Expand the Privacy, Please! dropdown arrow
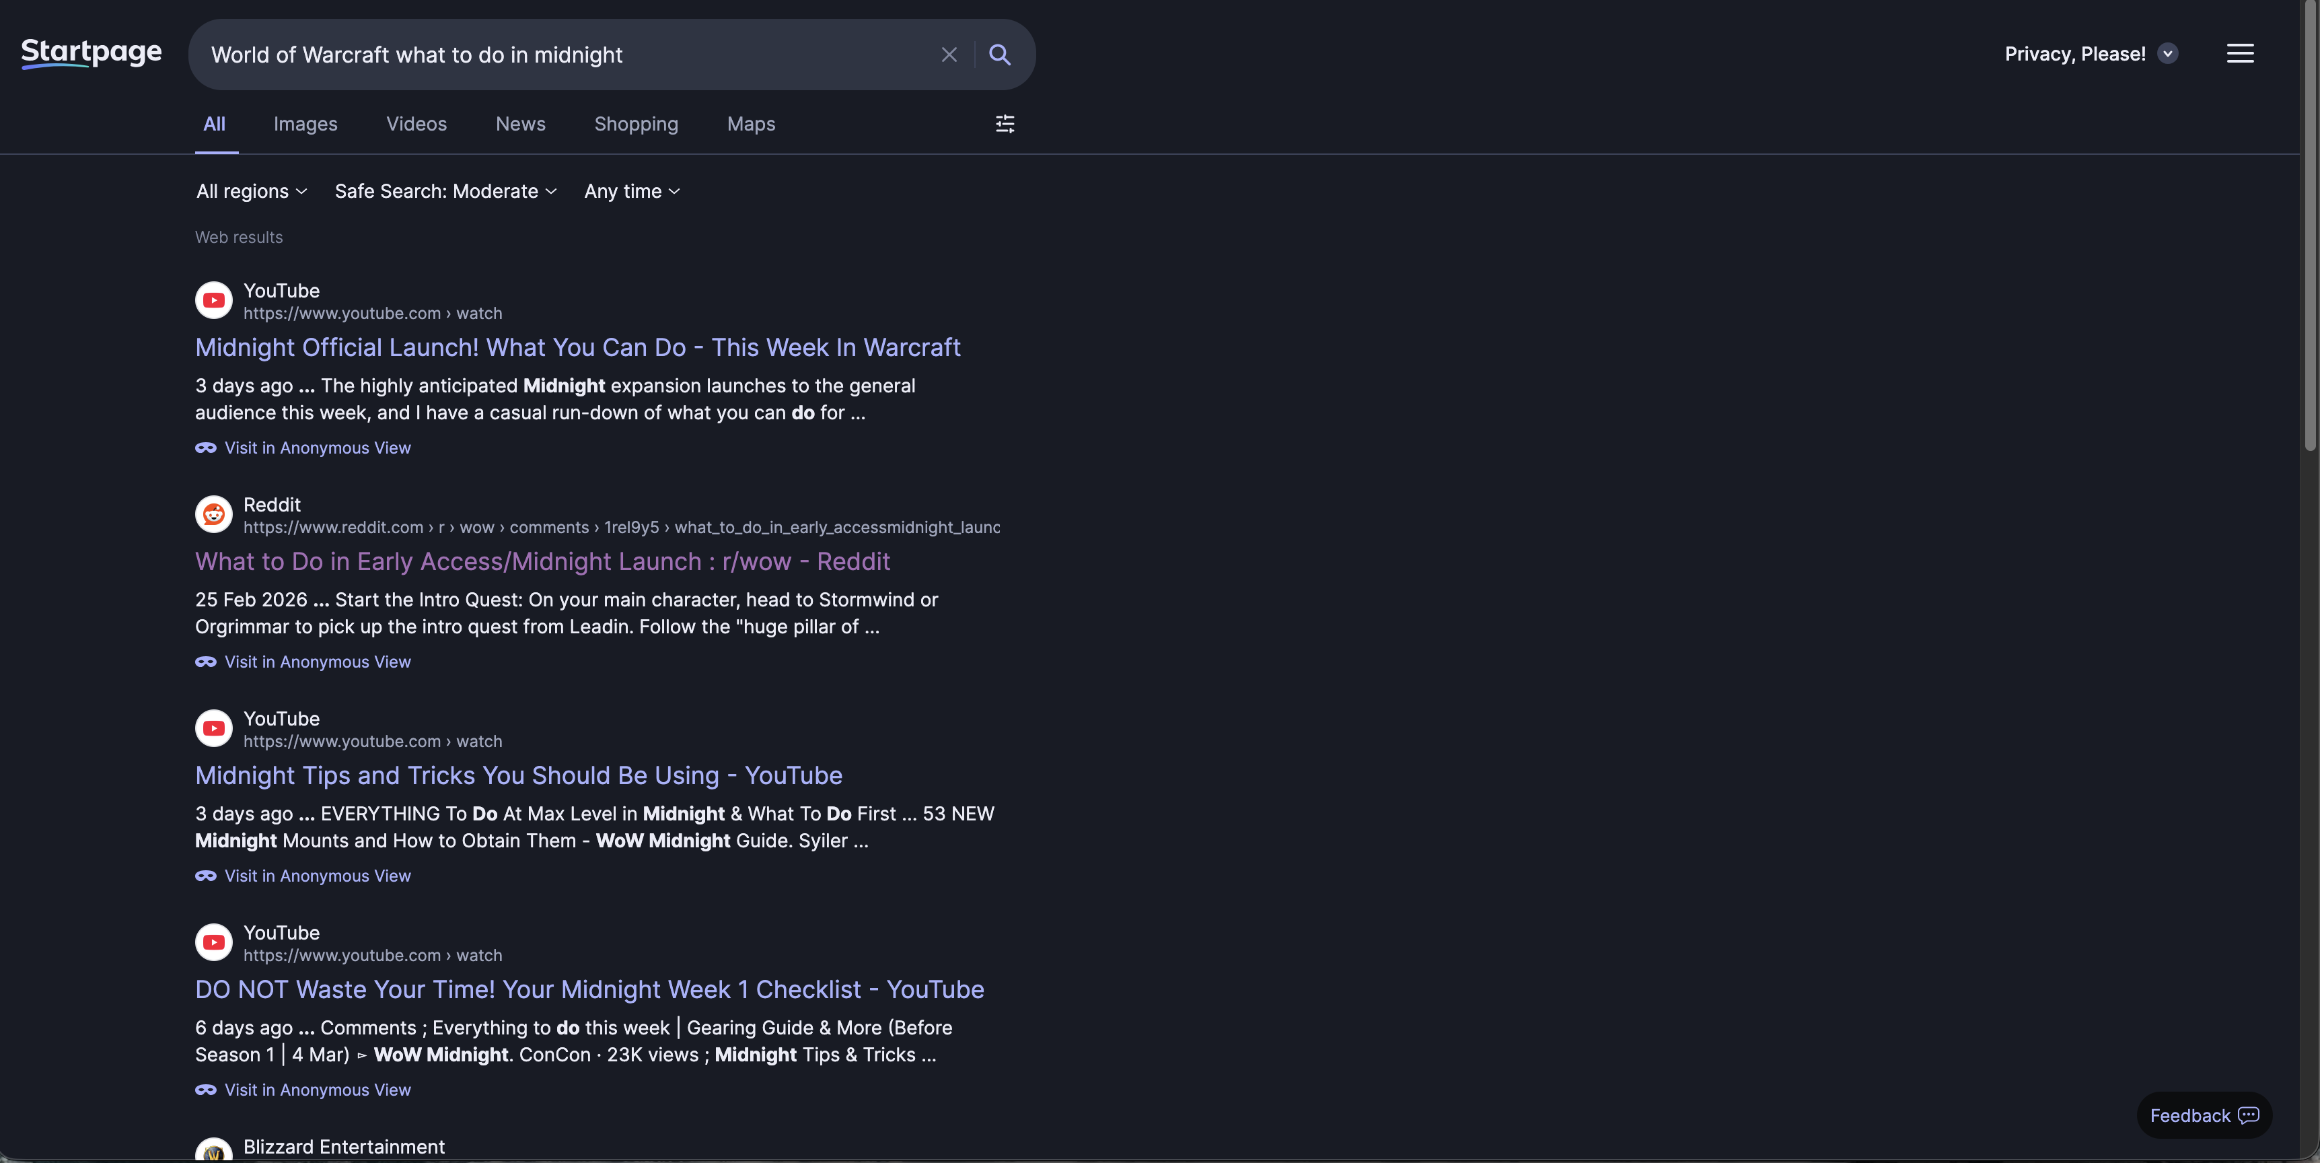Viewport: 2320px width, 1163px height. (x=2168, y=54)
